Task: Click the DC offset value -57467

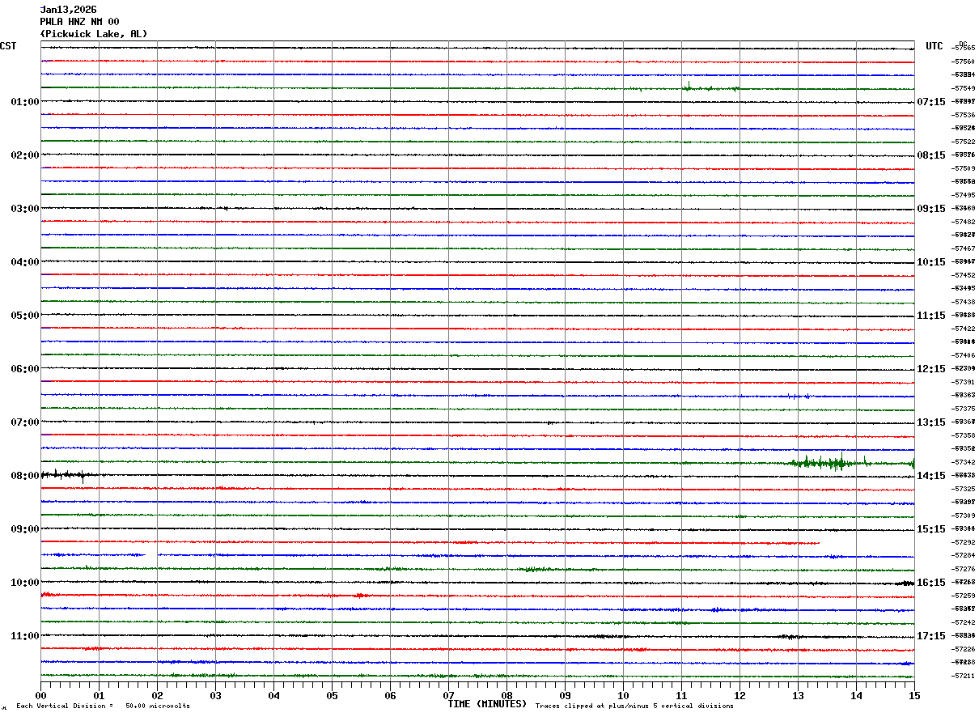Action: point(964,248)
